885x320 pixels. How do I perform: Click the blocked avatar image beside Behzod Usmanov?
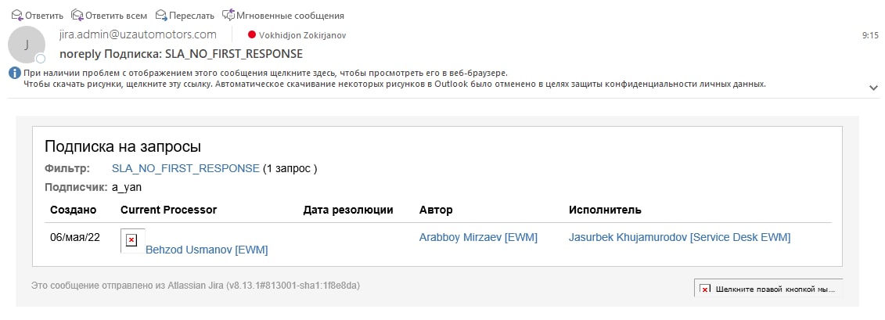(133, 240)
